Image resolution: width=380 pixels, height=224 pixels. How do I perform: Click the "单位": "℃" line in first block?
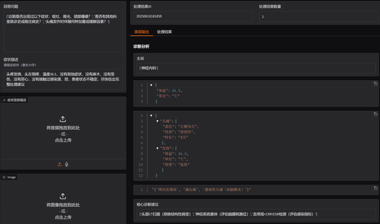168,96
